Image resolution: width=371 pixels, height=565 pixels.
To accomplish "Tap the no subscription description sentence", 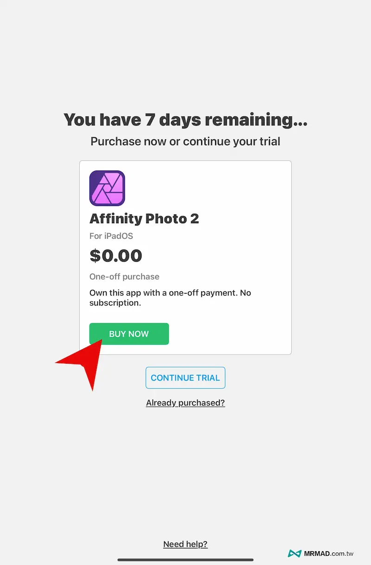I will [x=170, y=298].
